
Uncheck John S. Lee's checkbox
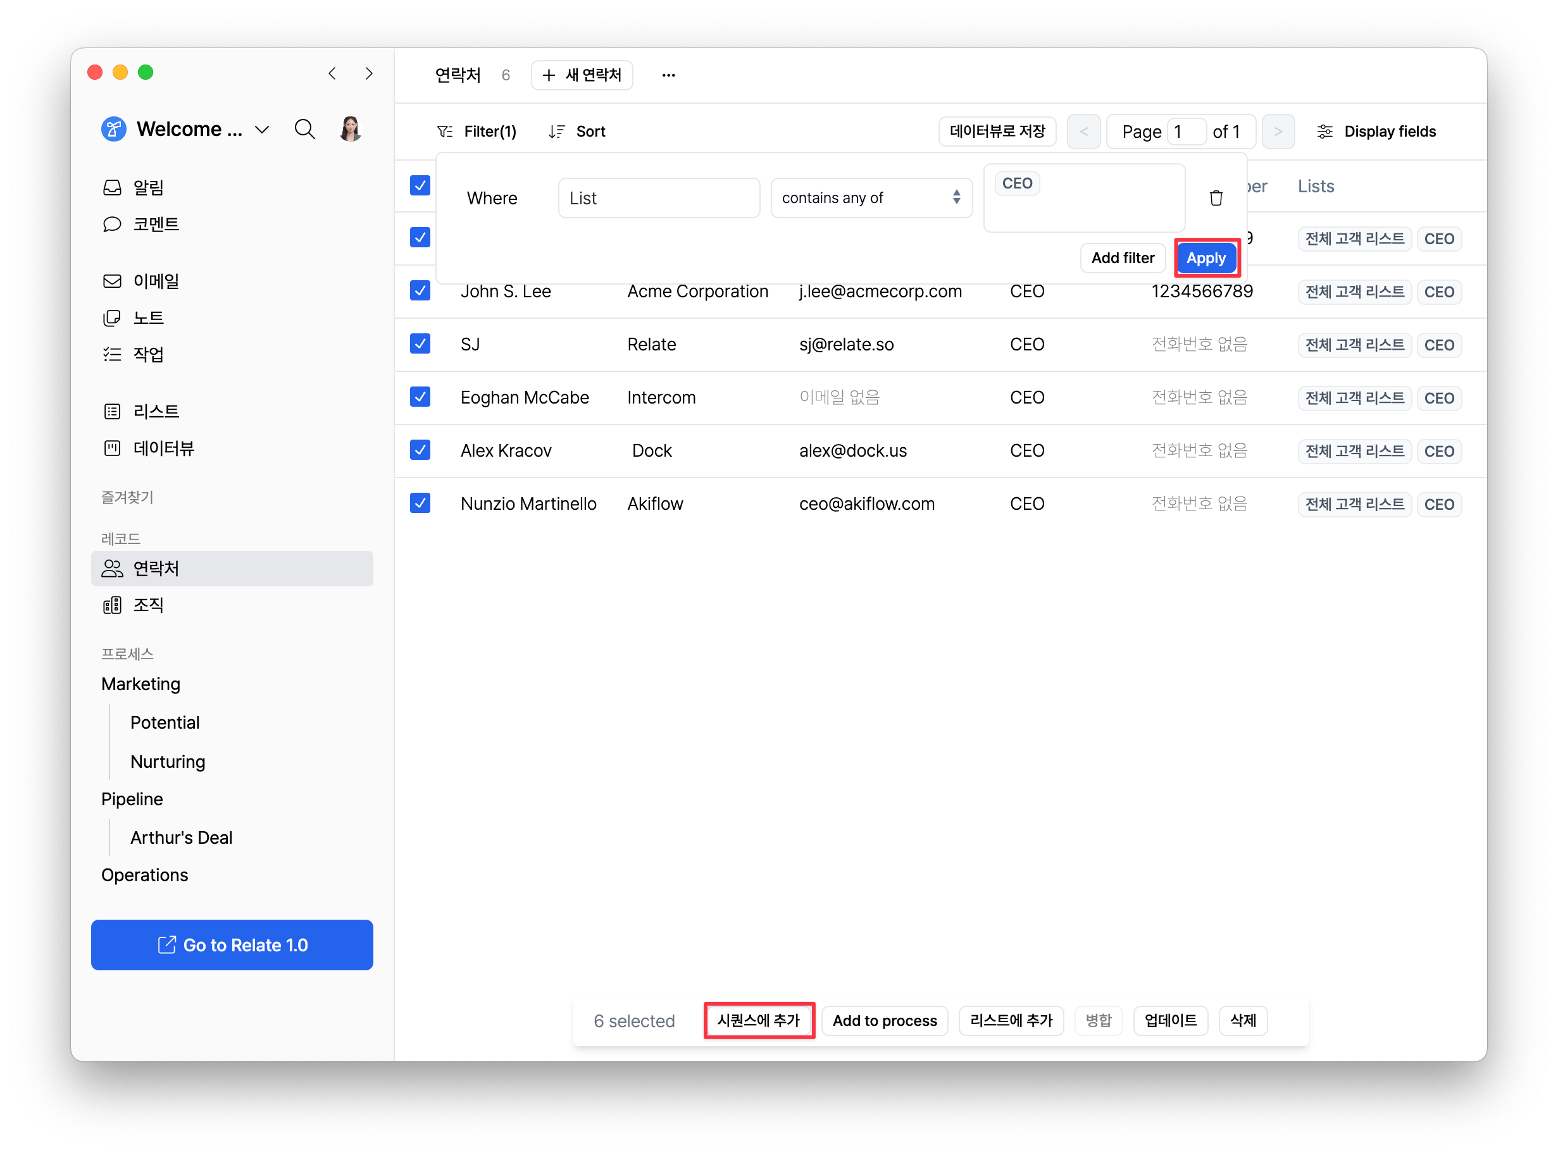(x=420, y=290)
